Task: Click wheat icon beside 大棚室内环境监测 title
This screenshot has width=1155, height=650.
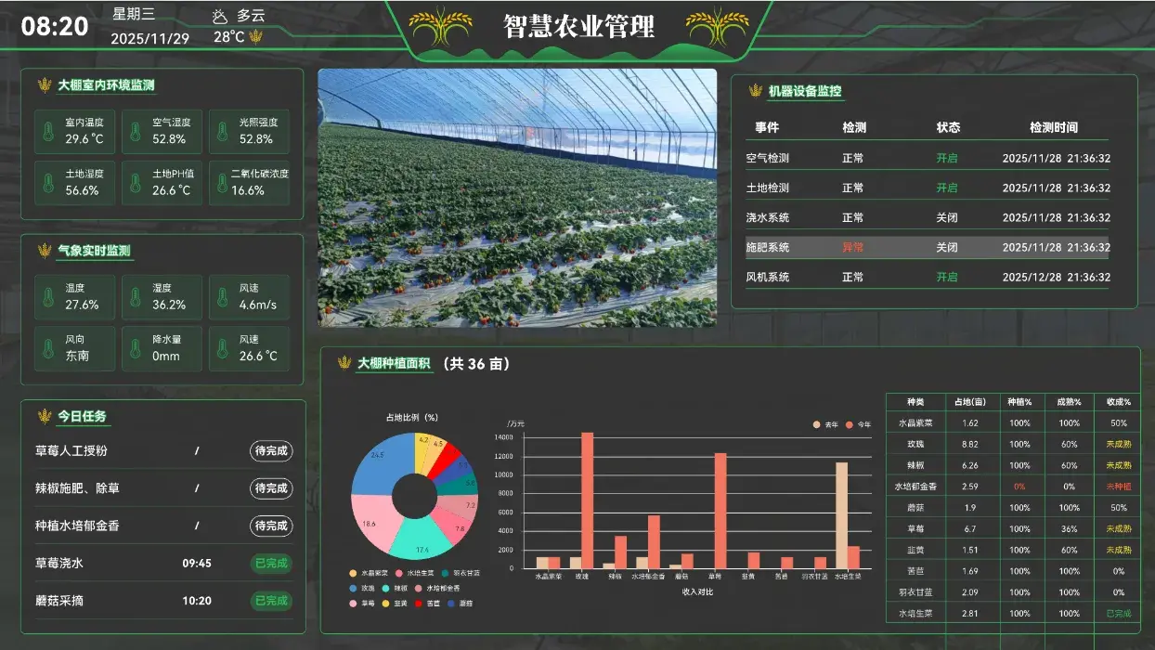Action: click(x=44, y=85)
